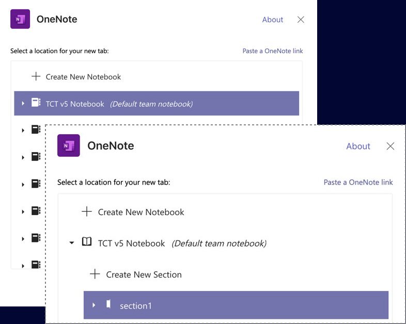Image resolution: width=406 pixels, height=324 pixels.
Task: Close the background OneNote dialog
Action: (301, 20)
